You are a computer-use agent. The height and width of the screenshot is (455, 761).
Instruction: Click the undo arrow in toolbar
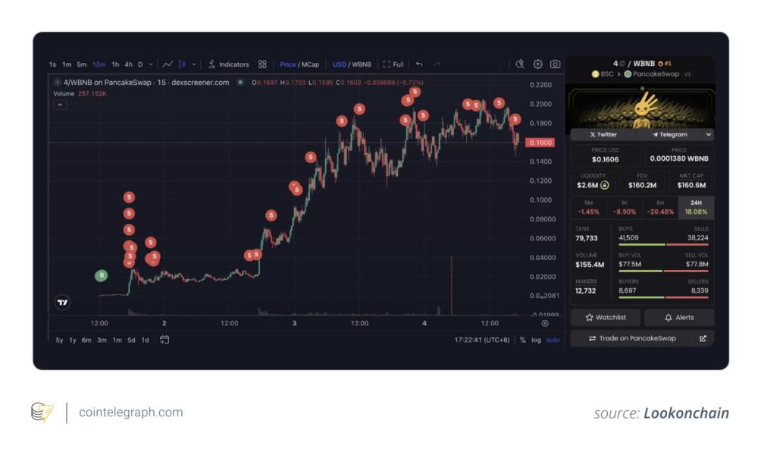[419, 64]
